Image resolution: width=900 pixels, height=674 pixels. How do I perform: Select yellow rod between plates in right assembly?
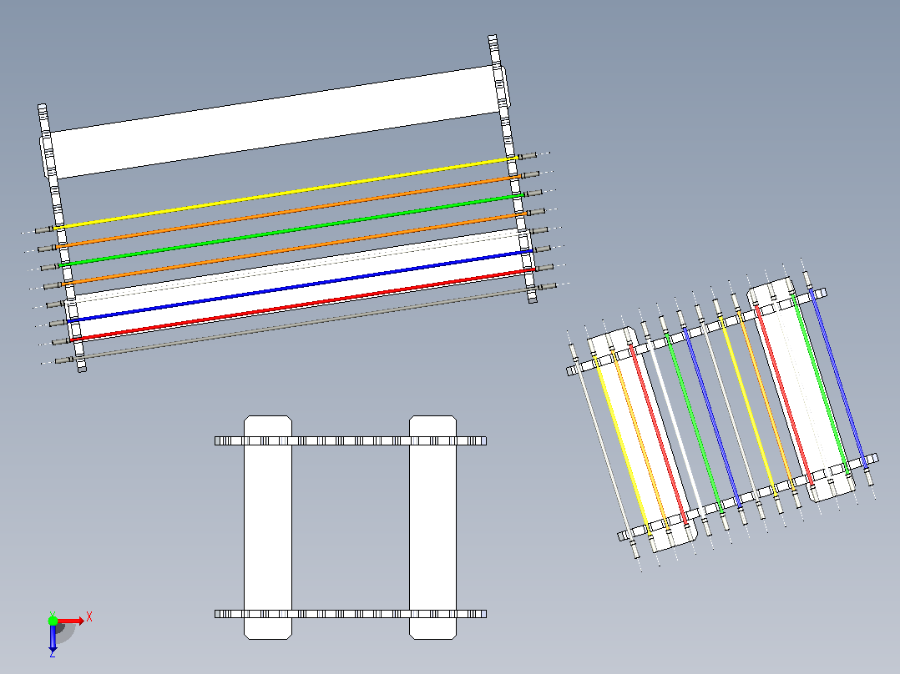pyautogui.click(x=748, y=407)
